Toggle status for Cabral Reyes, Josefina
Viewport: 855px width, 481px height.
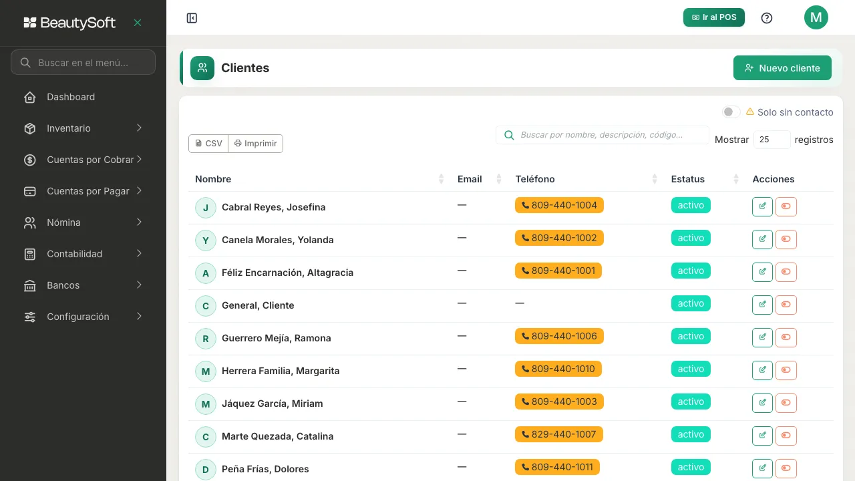tap(786, 206)
